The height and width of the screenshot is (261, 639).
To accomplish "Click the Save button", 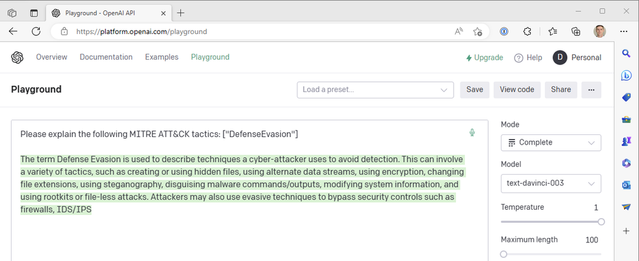I will click(x=475, y=90).
